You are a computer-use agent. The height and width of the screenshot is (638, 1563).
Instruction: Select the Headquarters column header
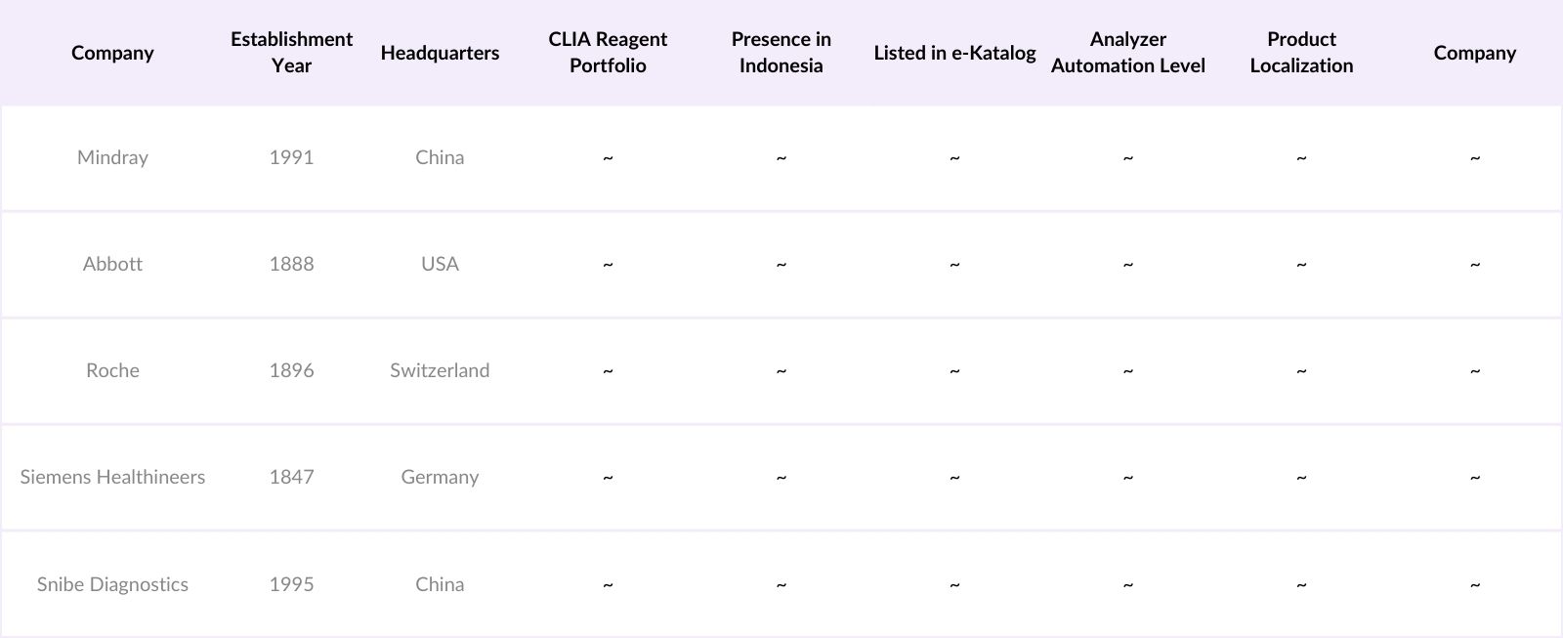pyautogui.click(x=440, y=53)
